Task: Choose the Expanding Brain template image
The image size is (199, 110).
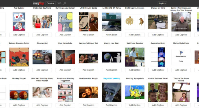Action: click(x=158, y=57)
